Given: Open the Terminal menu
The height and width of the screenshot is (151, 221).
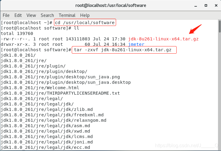Looking at the screenshot, I should [x=67, y=15].
